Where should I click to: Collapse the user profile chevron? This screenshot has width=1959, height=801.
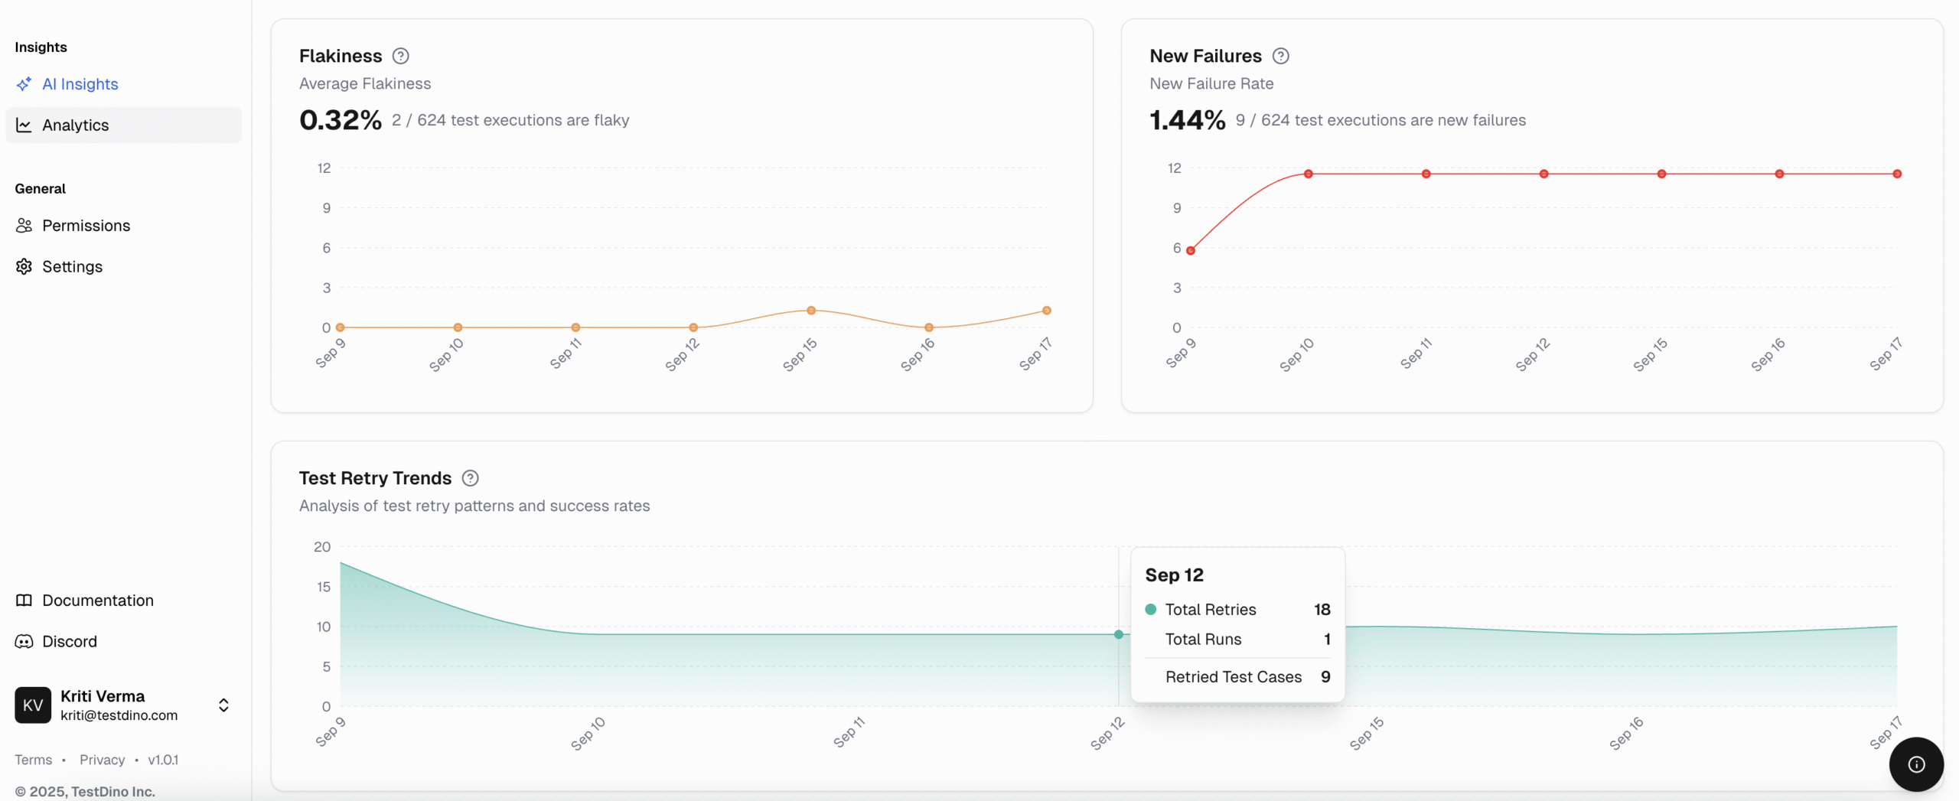tap(223, 705)
